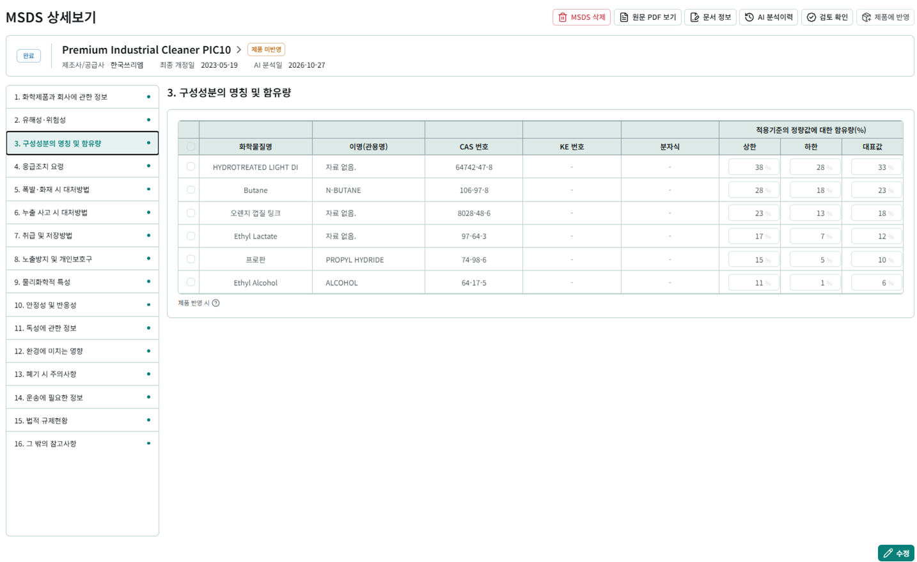The image size is (917, 562).
Task: Click the 상한 field for Ethyl Alcohol
Action: [753, 283]
